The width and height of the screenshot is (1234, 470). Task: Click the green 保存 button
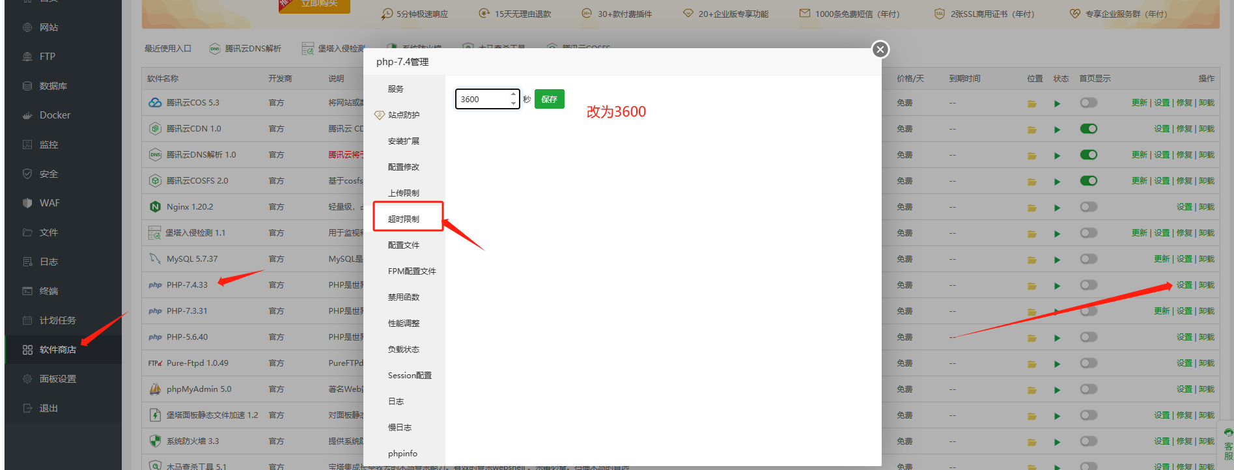tap(549, 99)
